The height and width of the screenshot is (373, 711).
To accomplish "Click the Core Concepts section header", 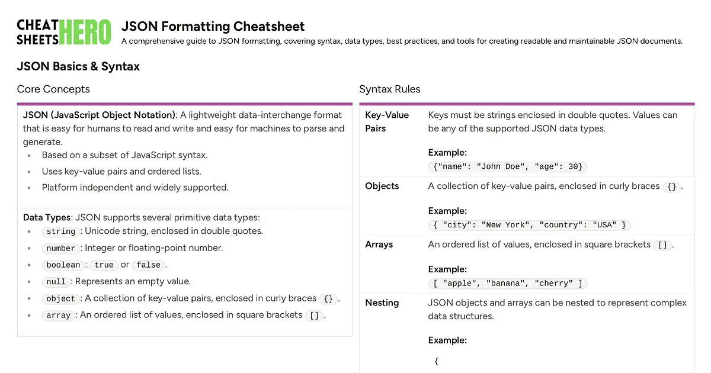I will 53,89.
